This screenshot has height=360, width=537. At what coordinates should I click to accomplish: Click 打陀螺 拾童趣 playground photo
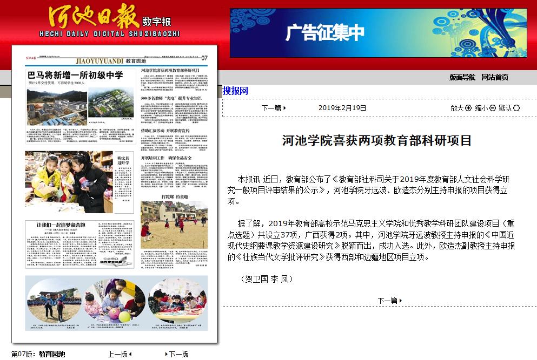(174, 225)
